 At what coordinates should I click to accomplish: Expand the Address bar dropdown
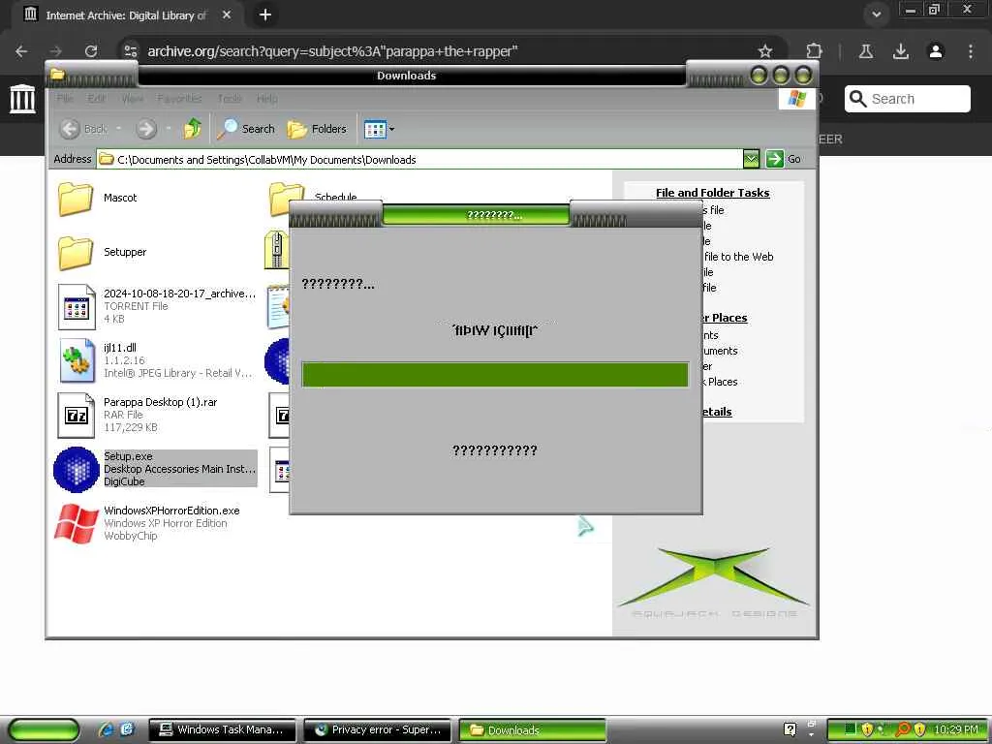tap(751, 160)
